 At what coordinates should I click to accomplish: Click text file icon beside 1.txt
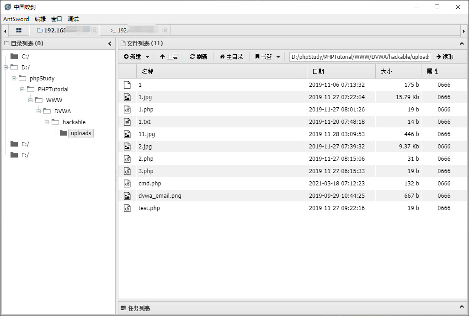(127, 122)
